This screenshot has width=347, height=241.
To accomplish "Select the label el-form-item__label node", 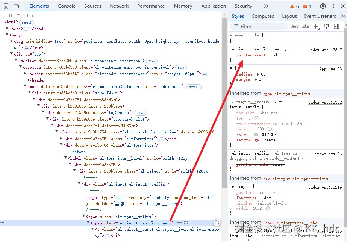I will coord(132,158).
